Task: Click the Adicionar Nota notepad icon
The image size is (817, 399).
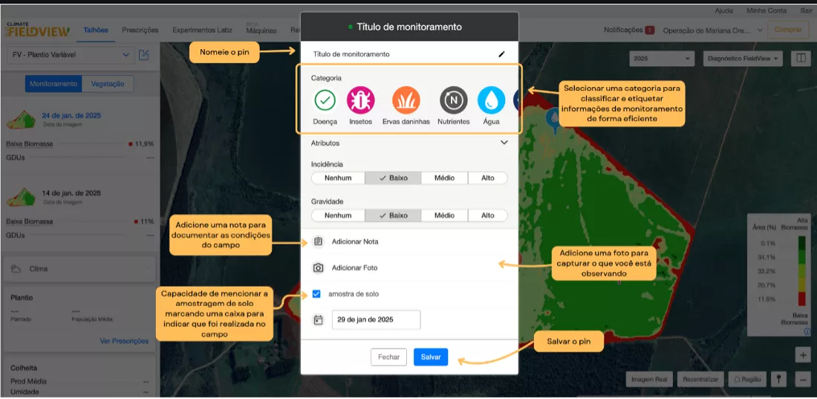Action: pyautogui.click(x=318, y=241)
